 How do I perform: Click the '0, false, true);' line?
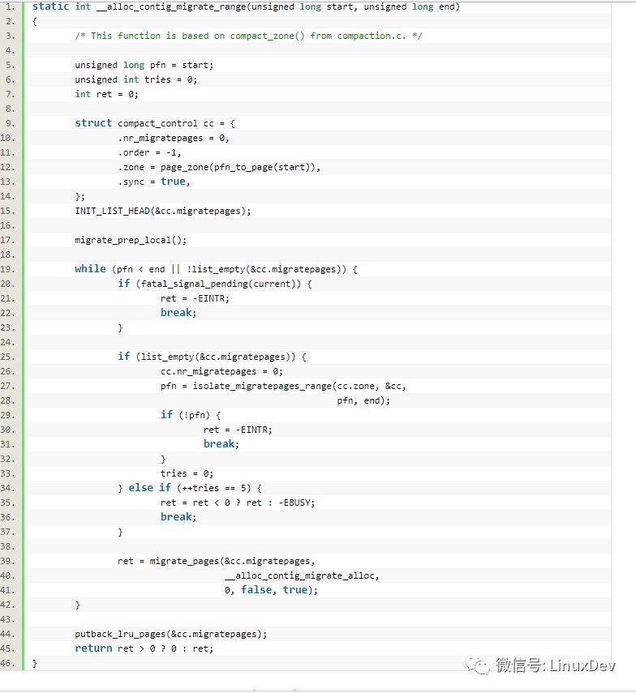click(x=271, y=590)
